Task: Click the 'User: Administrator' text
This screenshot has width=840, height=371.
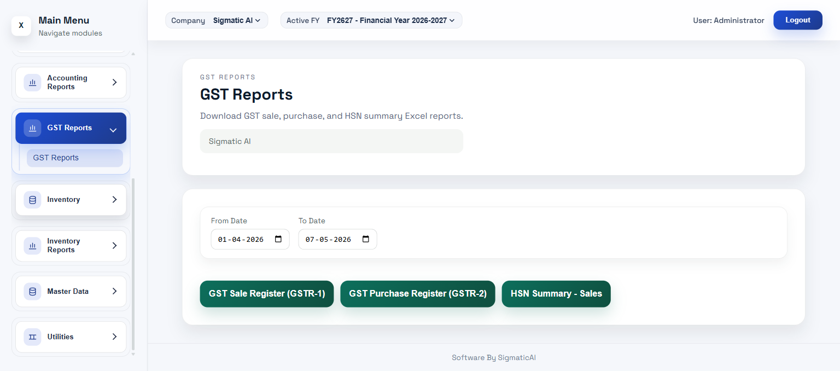Action: pos(728,20)
